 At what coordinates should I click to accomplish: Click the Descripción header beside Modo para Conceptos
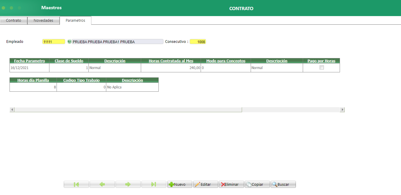277,61
